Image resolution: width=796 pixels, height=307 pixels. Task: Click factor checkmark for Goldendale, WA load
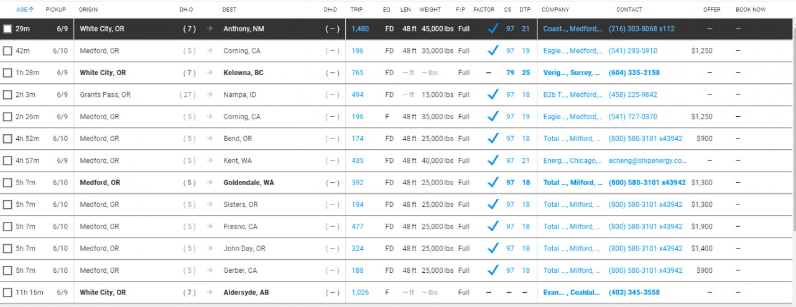coord(493,183)
